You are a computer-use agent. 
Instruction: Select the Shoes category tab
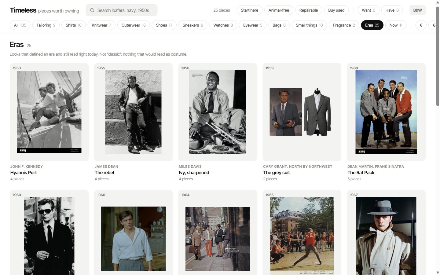tap(164, 25)
